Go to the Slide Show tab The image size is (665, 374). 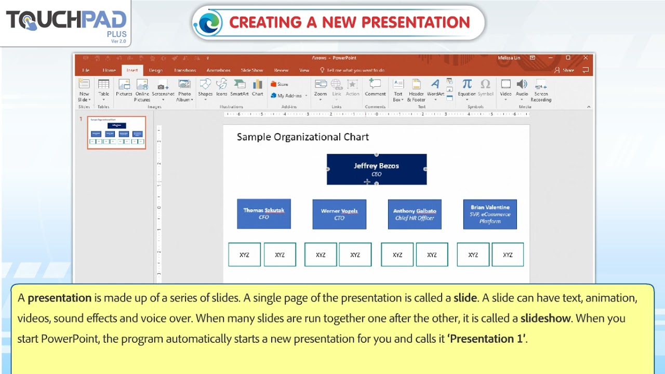[x=252, y=70]
